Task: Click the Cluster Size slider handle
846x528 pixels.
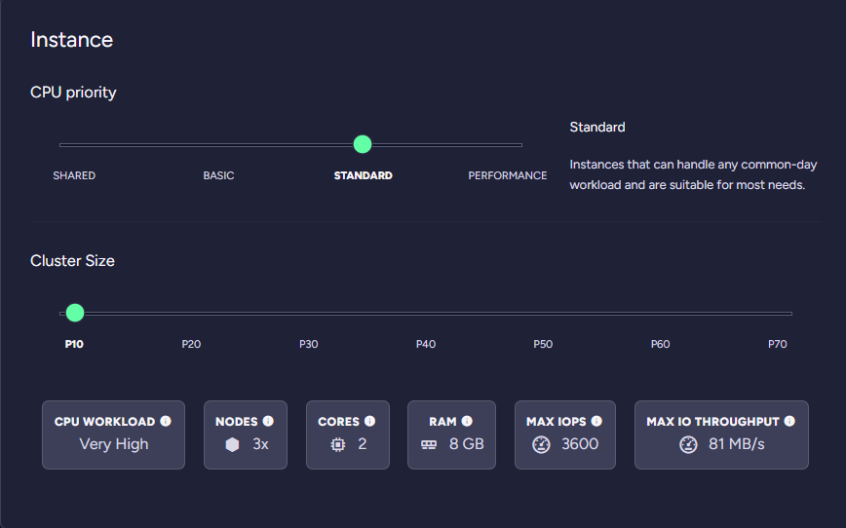Action: pos(75,313)
